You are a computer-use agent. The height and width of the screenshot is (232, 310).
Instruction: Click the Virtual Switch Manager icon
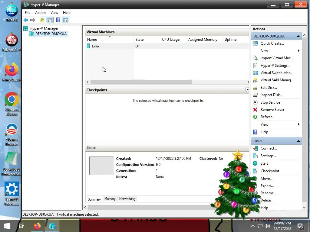[255, 73]
